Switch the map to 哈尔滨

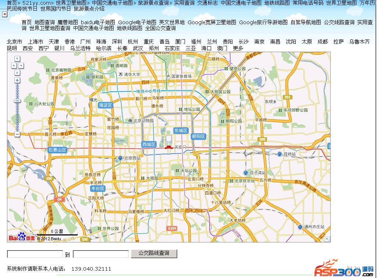(104, 48)
